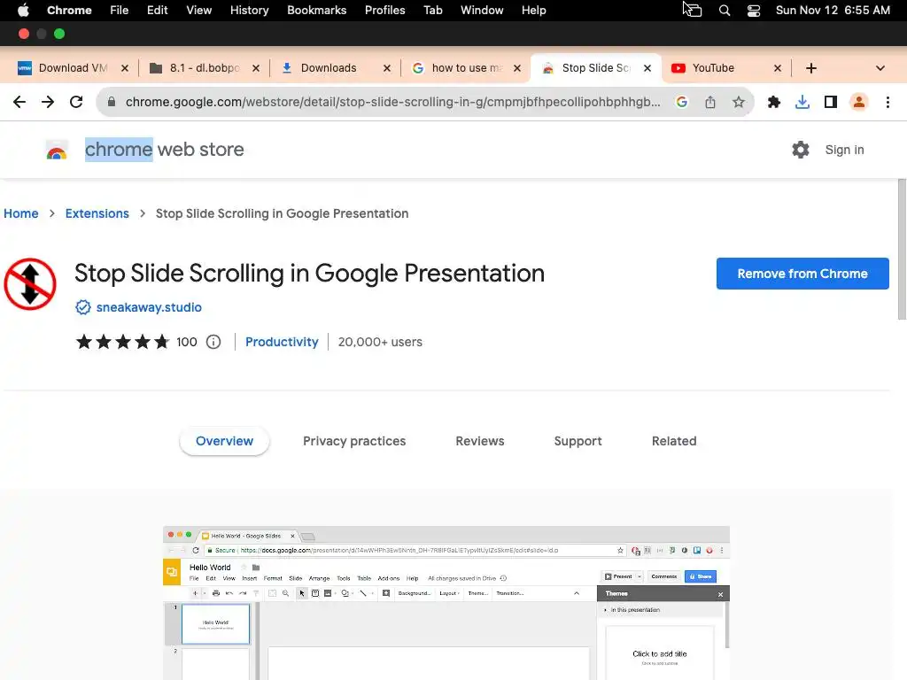This screenshot has height=680, width=907.
Task: Close the Download VM tab
Action: (x=125, y=68)
